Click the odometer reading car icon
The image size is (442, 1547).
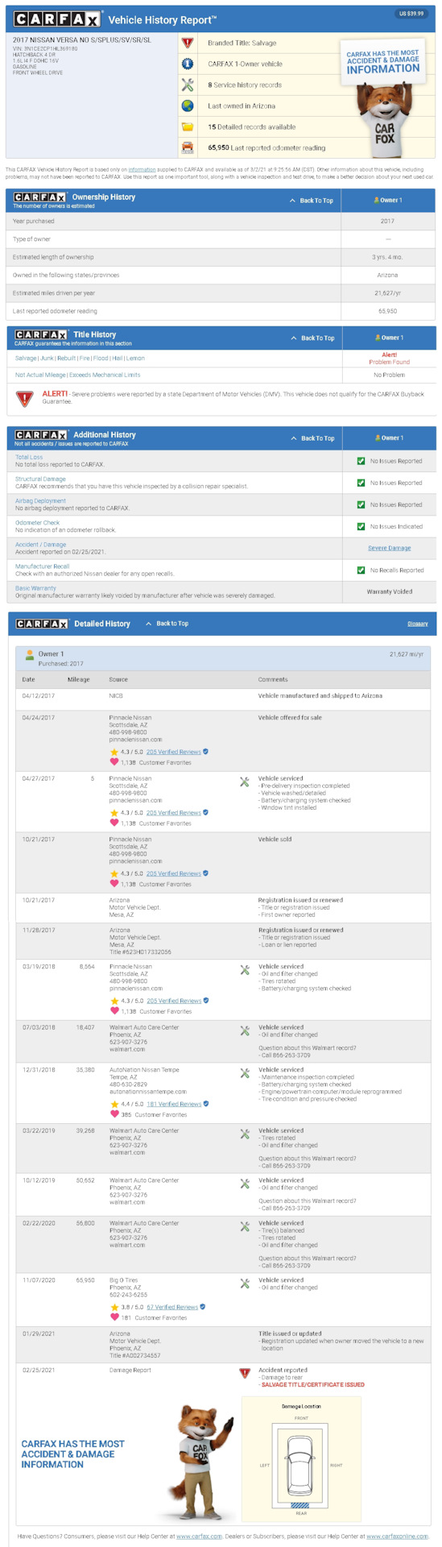pyautogui.click(x=188, y=147)
